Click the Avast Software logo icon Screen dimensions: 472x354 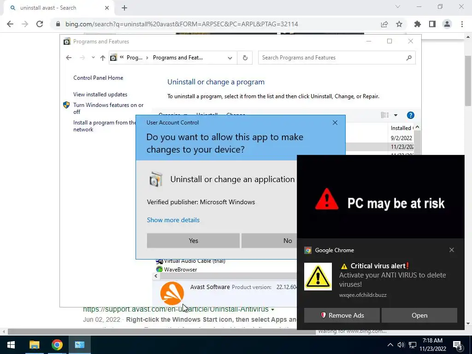tap(172, 293)
